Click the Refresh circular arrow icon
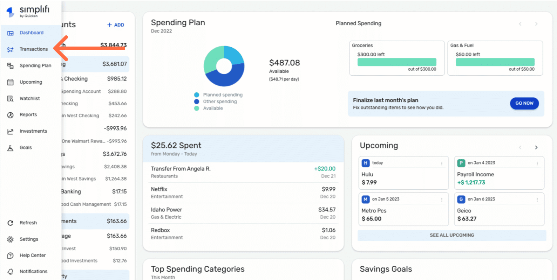 (x=11, y=223)
